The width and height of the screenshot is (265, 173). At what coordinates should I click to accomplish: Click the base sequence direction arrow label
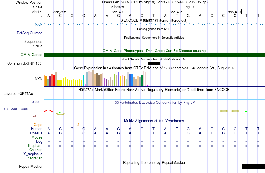40,16
